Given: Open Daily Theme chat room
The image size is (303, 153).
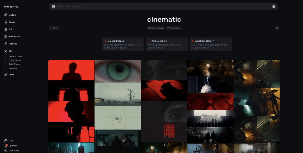Looking at the screenshot, I should [14, 64].
